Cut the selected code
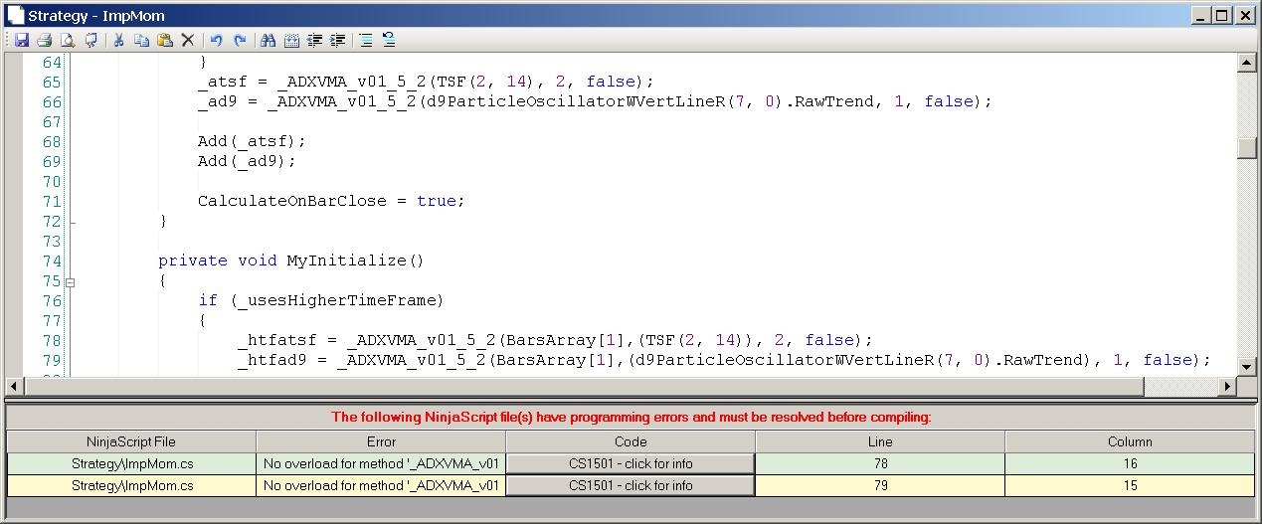 click(x=118, y=41)
